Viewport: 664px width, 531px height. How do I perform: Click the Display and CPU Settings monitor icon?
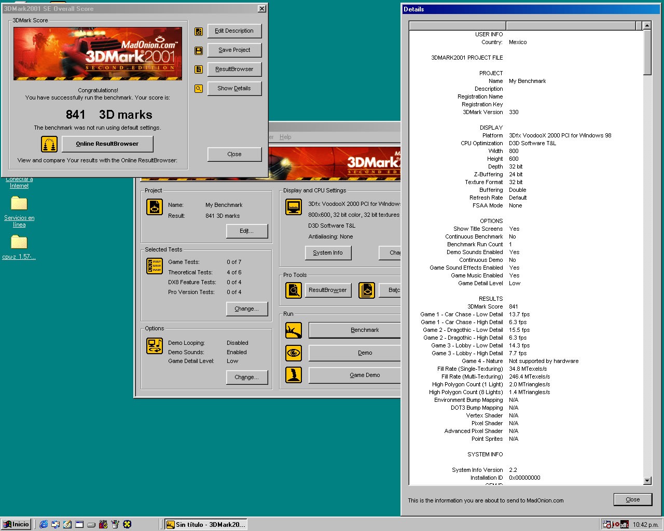[x=294, y=207]
